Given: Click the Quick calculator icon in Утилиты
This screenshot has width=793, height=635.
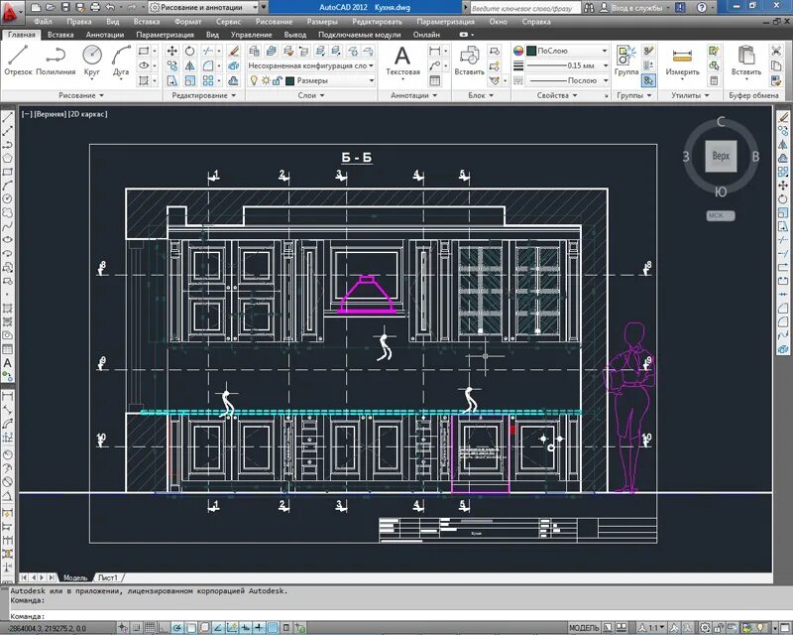Looking at the screenshot, I should pyautogui.click(x=714, y=80).
